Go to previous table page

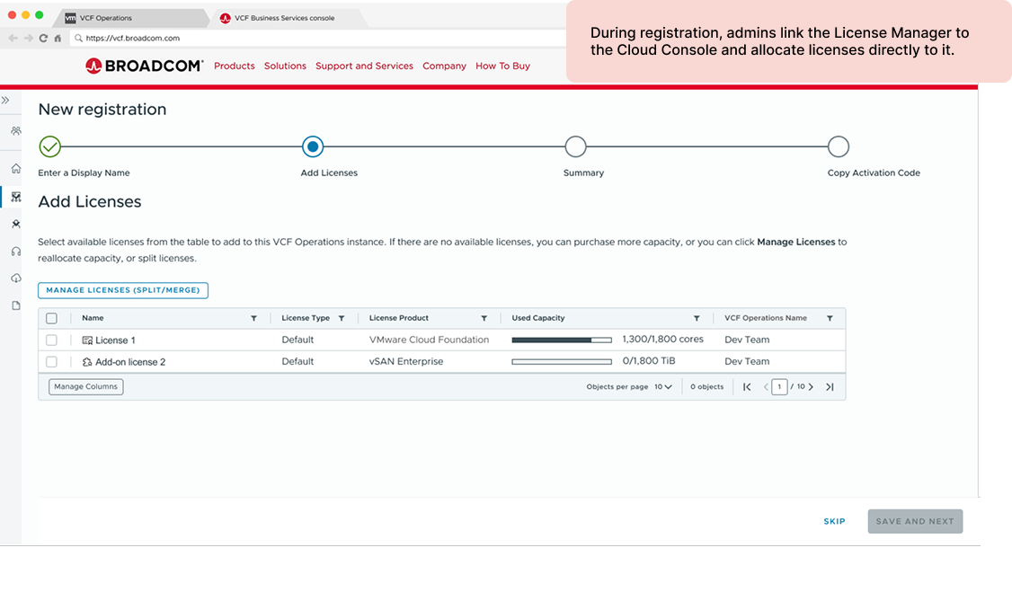pos(766,387)
